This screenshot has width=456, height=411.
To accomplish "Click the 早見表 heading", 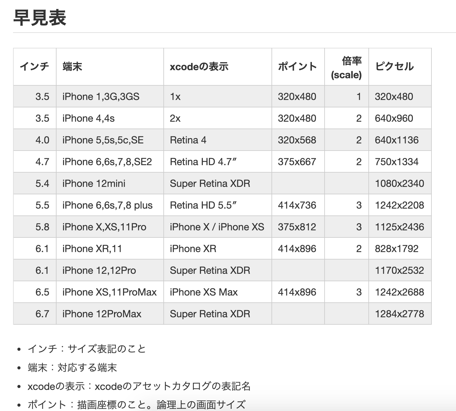I will [x=40, y=17].
